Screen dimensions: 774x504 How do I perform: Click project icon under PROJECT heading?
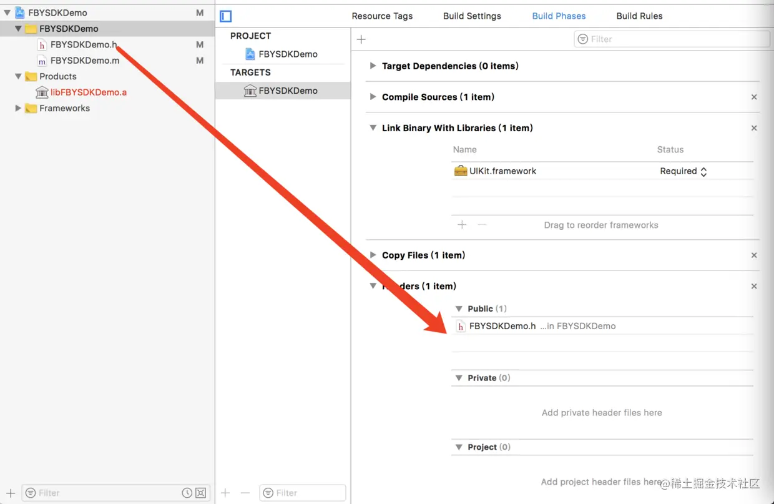[x=250, y=54]
